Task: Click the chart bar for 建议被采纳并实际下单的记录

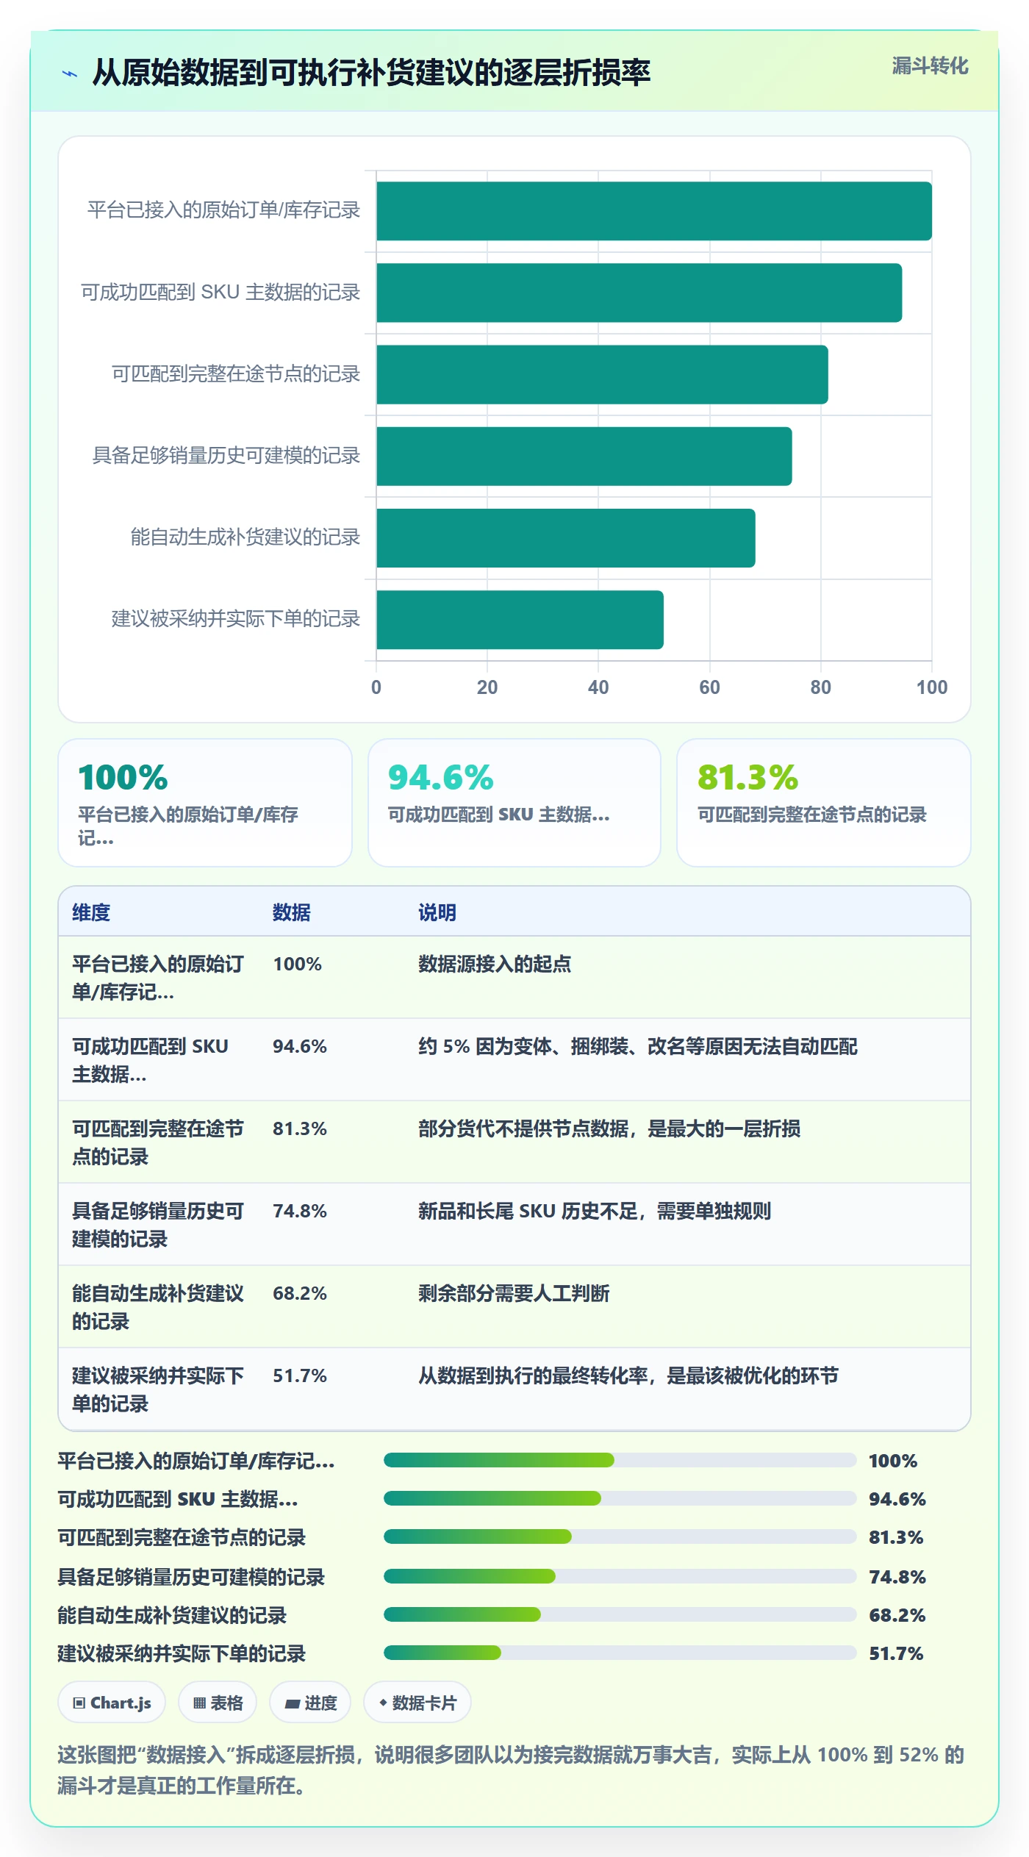Action: [520, 619]
